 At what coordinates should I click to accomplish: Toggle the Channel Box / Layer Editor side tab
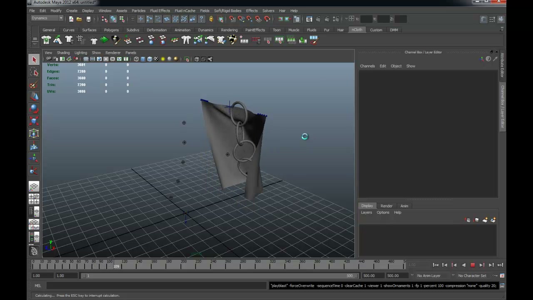pos(503,106)
